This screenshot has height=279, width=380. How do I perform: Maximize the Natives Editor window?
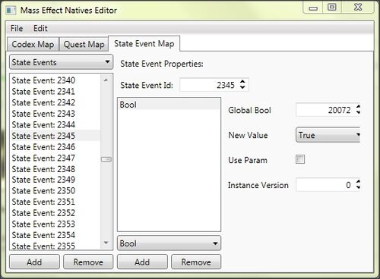tap(332, 8)
